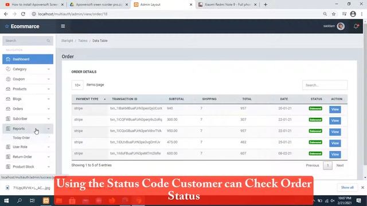View the order dated 08-02-21
367x206 pixels.
click(335, 154)
